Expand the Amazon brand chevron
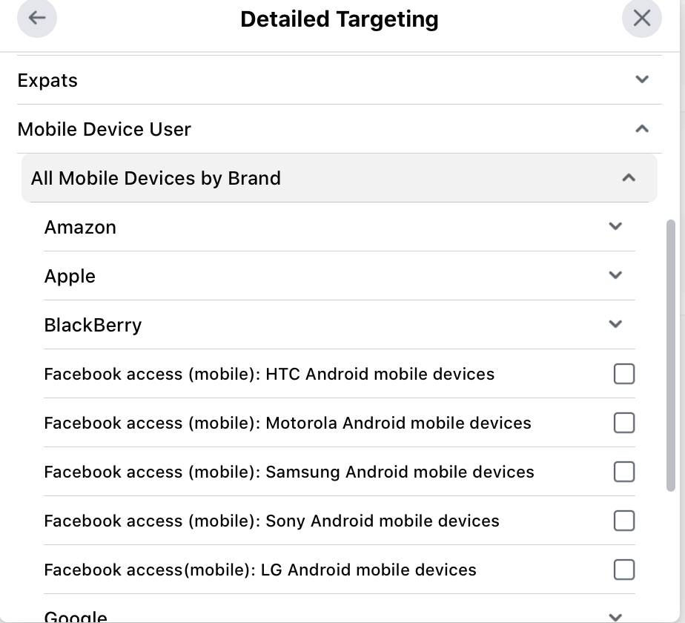685x623 pixels. click(615, 226)
